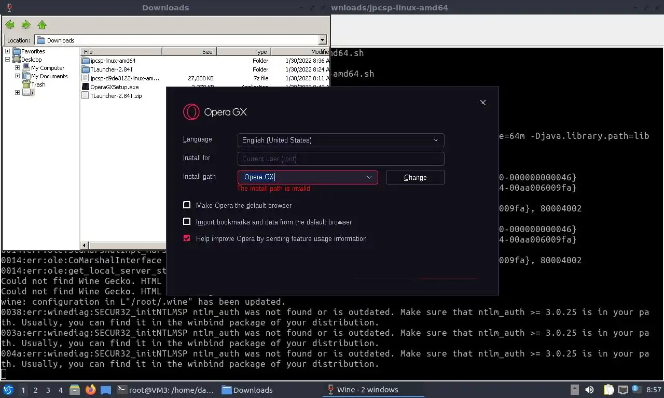The image size is (664, 398).
Task: Go forward with the green right arrow
Action: point(26,25)
